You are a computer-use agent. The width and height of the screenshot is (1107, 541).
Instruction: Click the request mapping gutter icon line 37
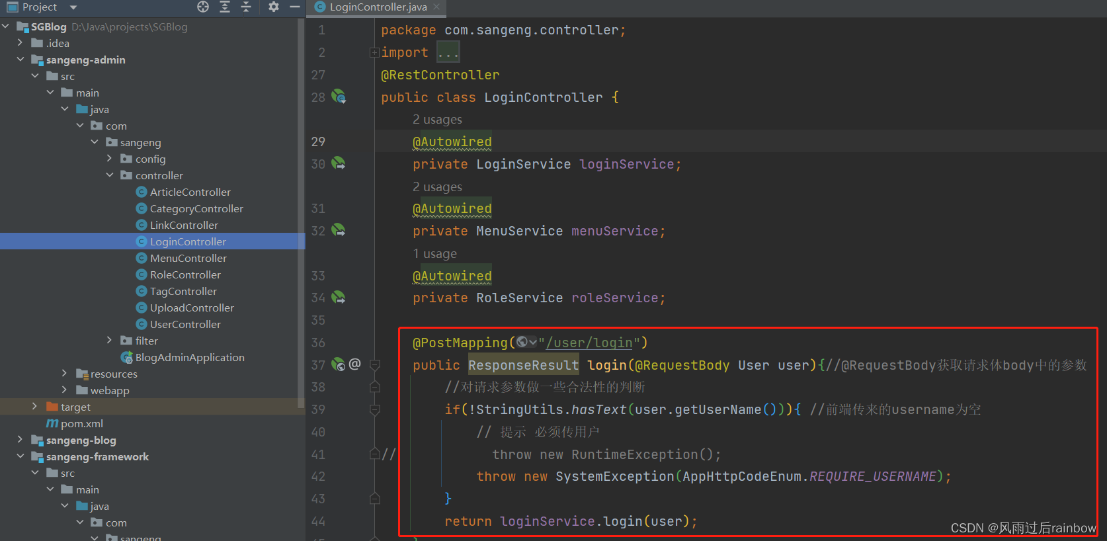click(339, 364)
